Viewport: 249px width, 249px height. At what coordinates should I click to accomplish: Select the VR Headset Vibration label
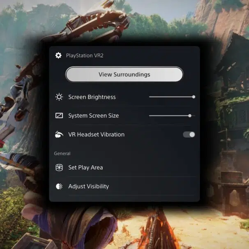97,134
